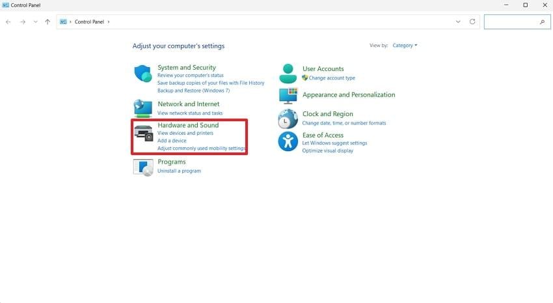Open Hardware and Sound heading link
Viewport: 553px width, 303px height.
[x=188, y=125]
